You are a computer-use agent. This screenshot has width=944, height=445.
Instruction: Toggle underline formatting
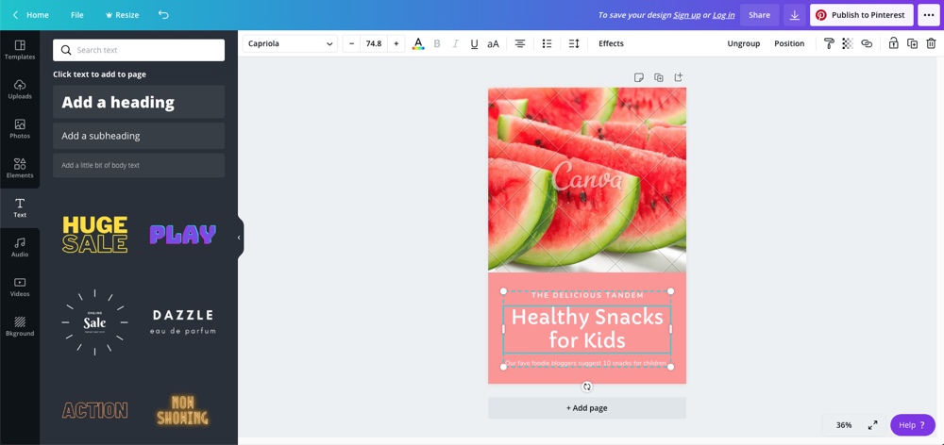(x=475, y=43)
